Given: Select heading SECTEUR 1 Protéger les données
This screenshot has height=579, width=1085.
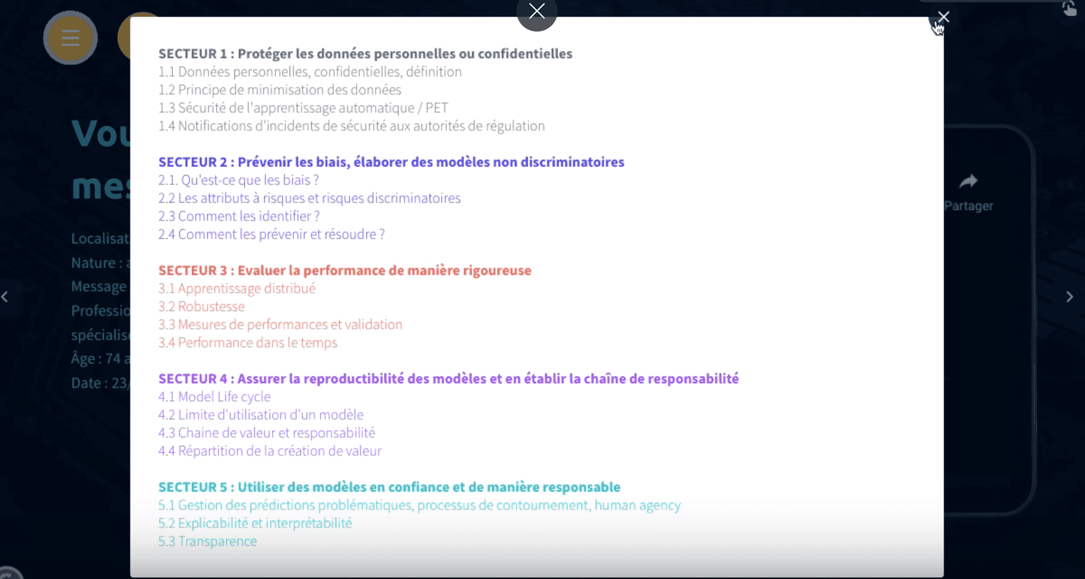Looking at the screenshot, I should (x=365, y=53).
